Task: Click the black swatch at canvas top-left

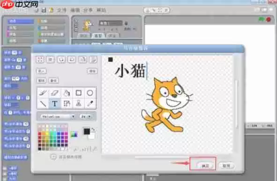Action: coord(111,59)
